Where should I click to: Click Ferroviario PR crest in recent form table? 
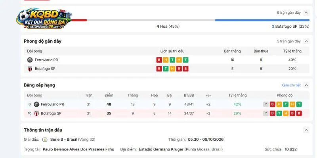click(x=30, y=60)
